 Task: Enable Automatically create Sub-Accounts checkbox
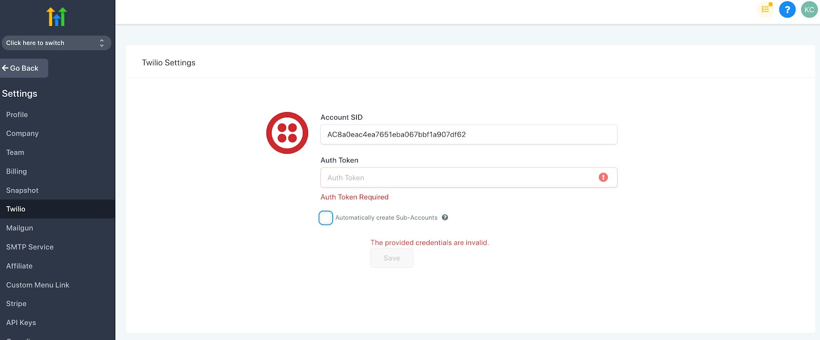326,218
